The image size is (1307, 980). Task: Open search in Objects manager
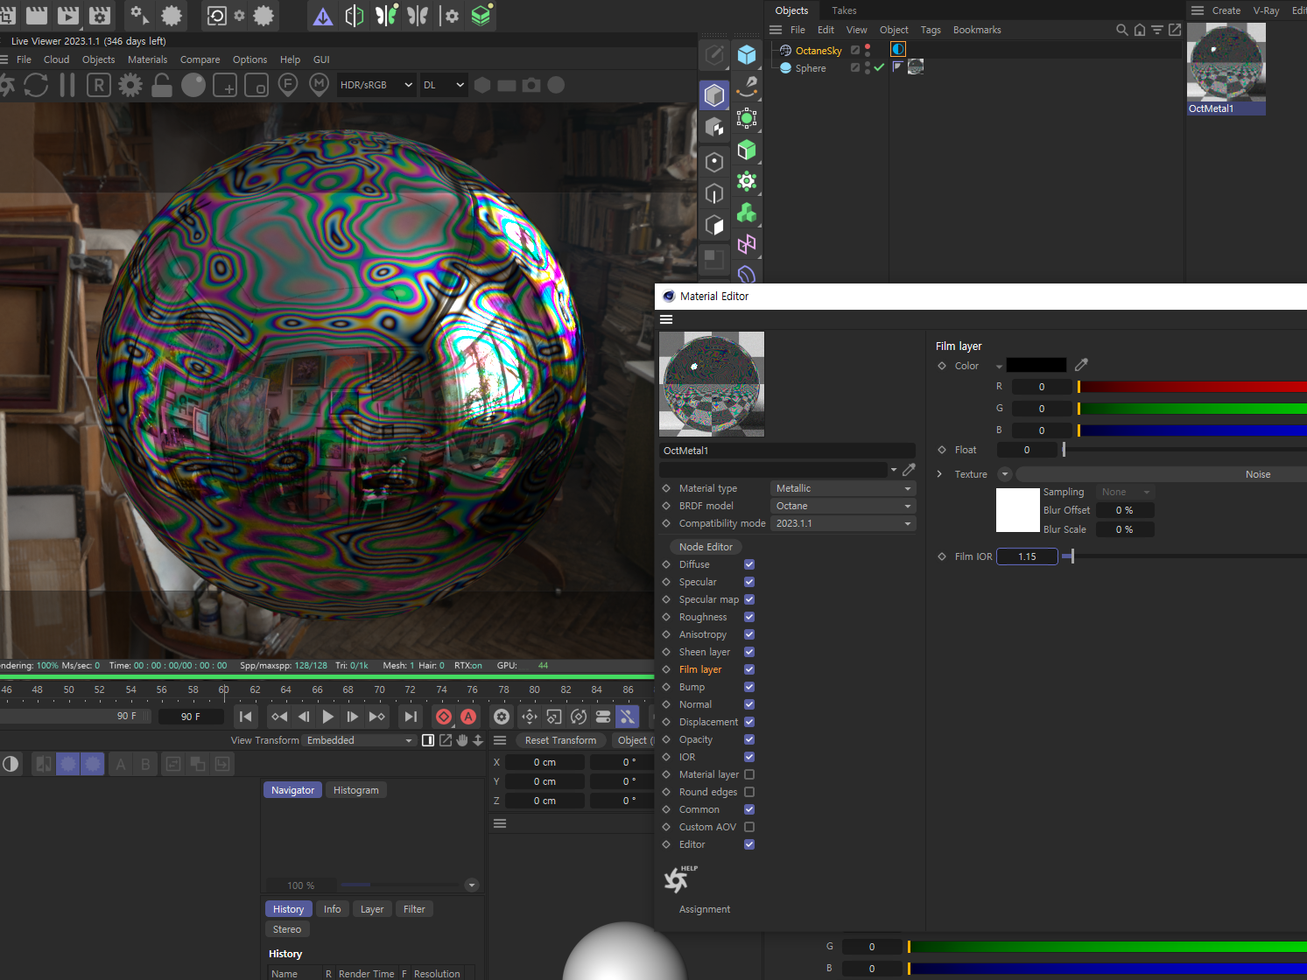pos(1122,30)
